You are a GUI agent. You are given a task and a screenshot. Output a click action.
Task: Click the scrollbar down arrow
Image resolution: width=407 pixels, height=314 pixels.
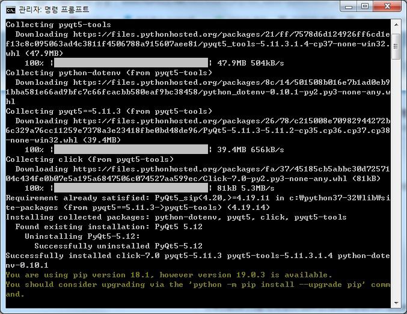[x=396, y=303]
